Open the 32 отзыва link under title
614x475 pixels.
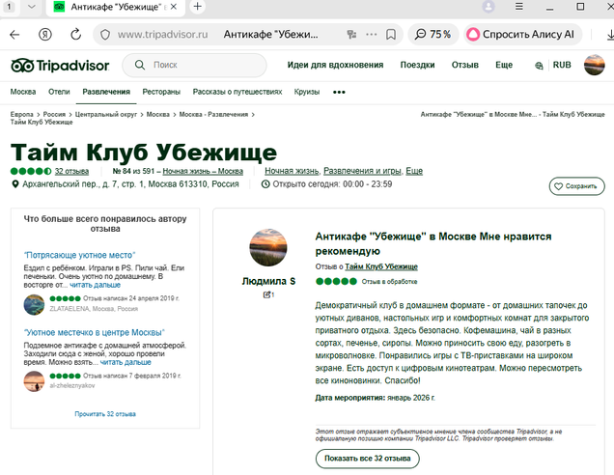tap(71, 171)
